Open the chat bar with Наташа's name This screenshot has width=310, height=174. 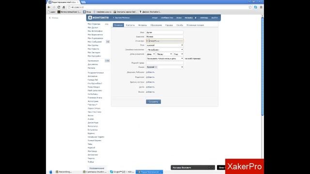(193, 168)
